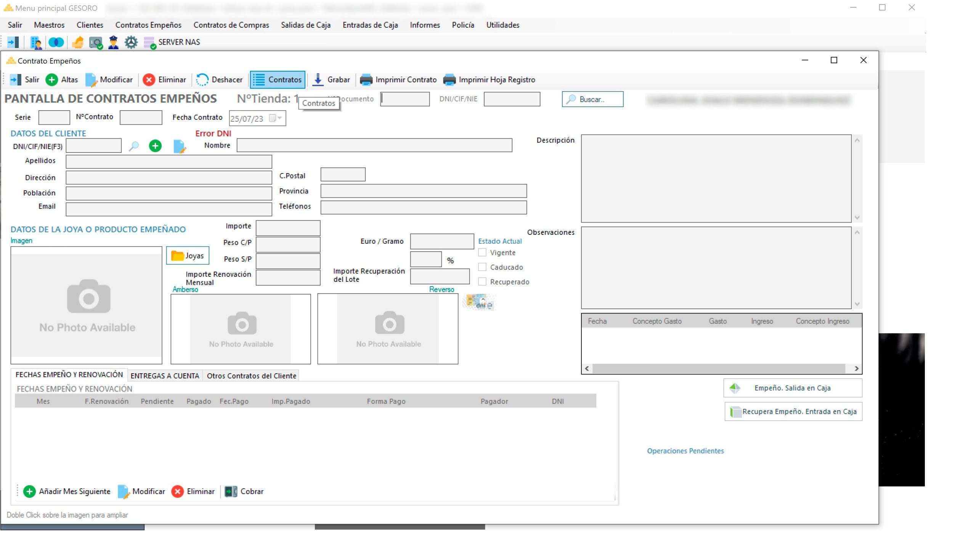
Task: Click the Grabar save button
Action: (331, 80)
